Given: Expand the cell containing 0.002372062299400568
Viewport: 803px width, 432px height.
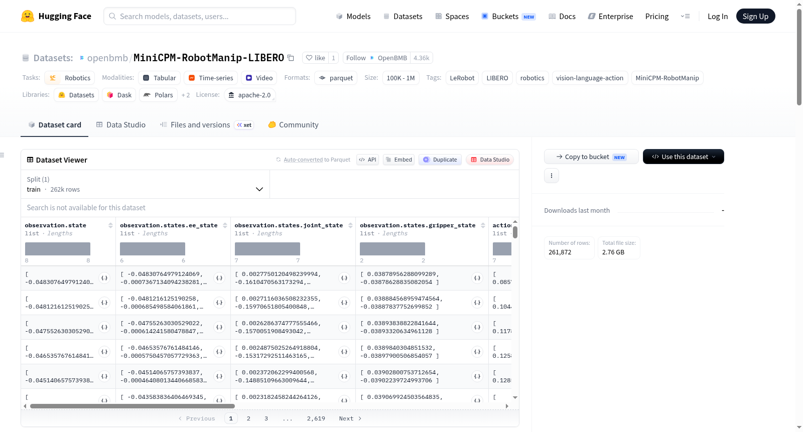Looking at the screenshot, I should click(344, 376).
